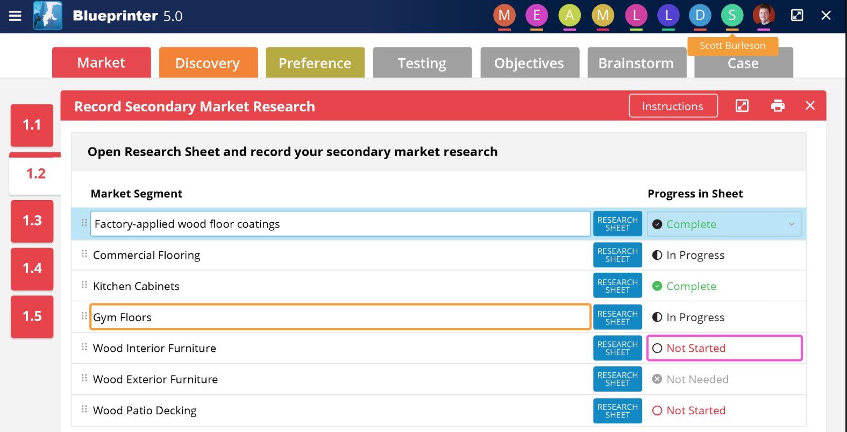Switch to the Discovery tab
The image size is (847, 432).
pos(208,62)
